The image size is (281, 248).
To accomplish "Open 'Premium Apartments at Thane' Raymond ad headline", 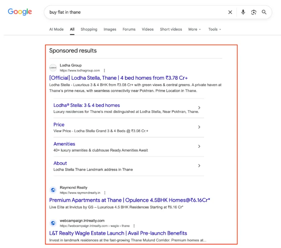I will (130, 200).
